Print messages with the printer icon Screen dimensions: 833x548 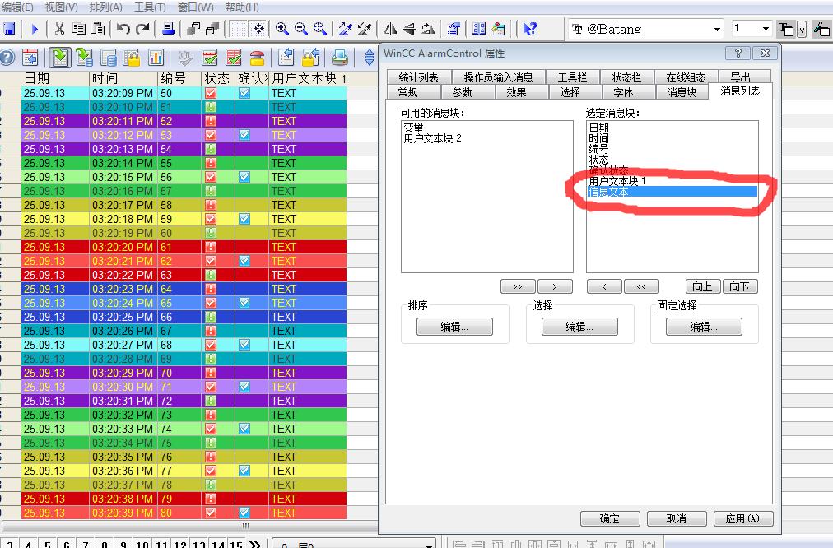339,57
